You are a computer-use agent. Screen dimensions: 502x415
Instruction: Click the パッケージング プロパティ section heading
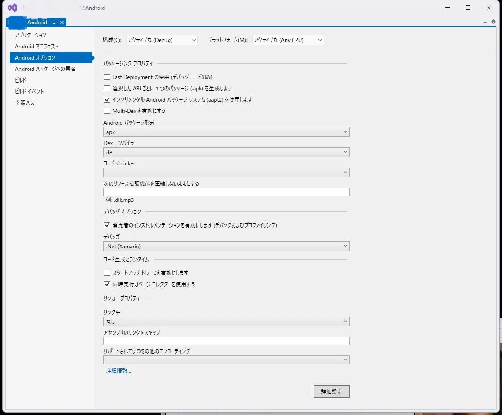pyautogui.click(x=128, y=63)
